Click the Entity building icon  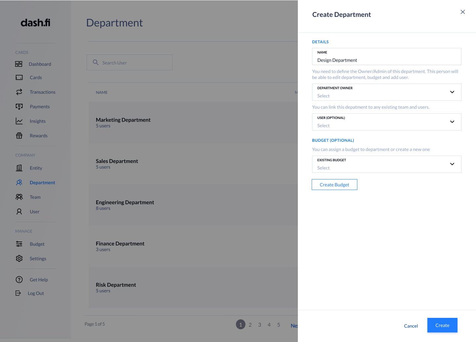pyautogui.click(x=19, y=168)
